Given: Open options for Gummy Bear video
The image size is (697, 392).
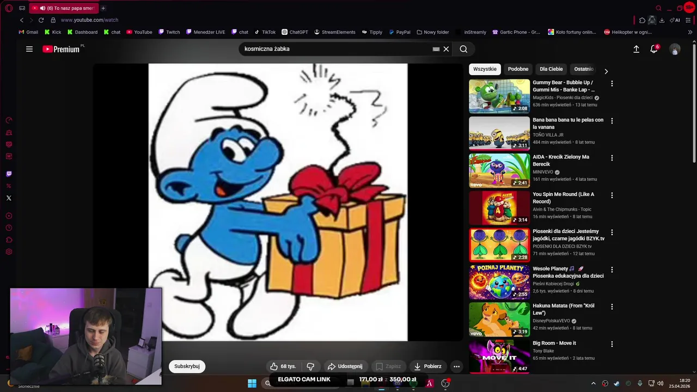Looking at the screenshot, I should pyautogui.click(x=612, y=84).
